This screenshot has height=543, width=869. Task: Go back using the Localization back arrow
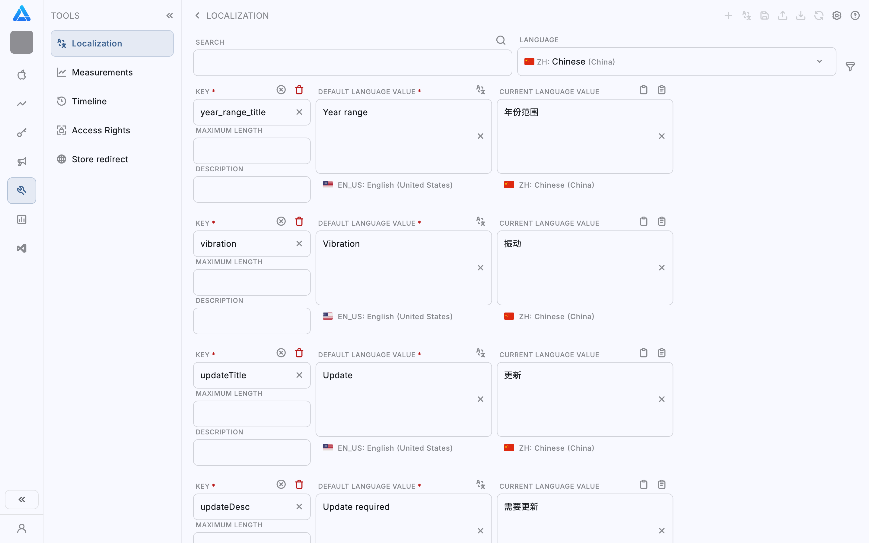(197, 15)
